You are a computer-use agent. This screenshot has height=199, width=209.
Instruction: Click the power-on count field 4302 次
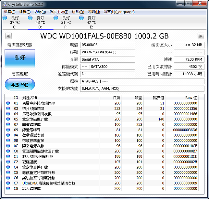tap(189, 67)
